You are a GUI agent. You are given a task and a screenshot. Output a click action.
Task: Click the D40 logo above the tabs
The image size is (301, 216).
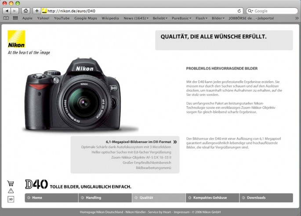[36, 184]
